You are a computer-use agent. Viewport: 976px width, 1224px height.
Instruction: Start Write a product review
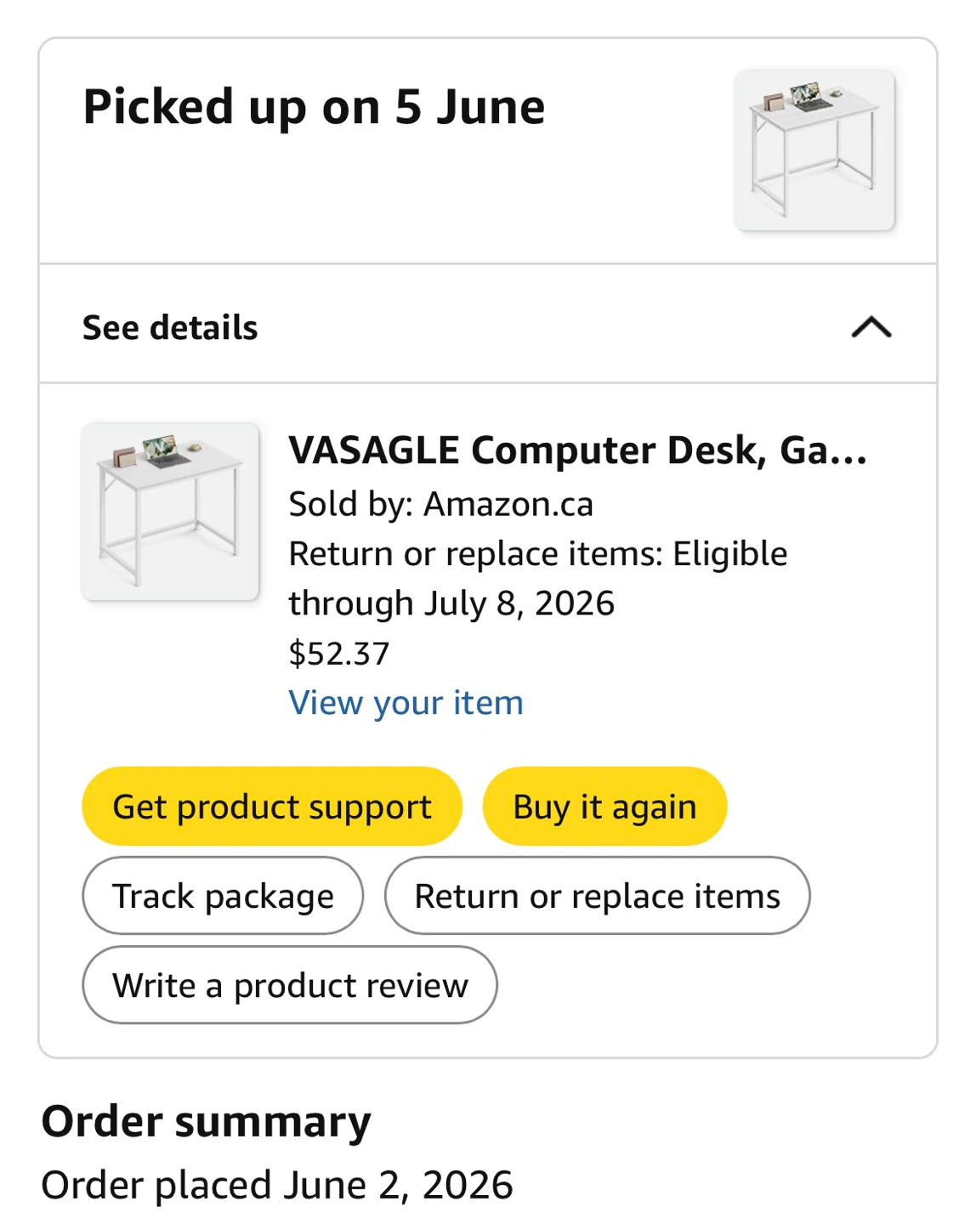(x=290, y=984)
